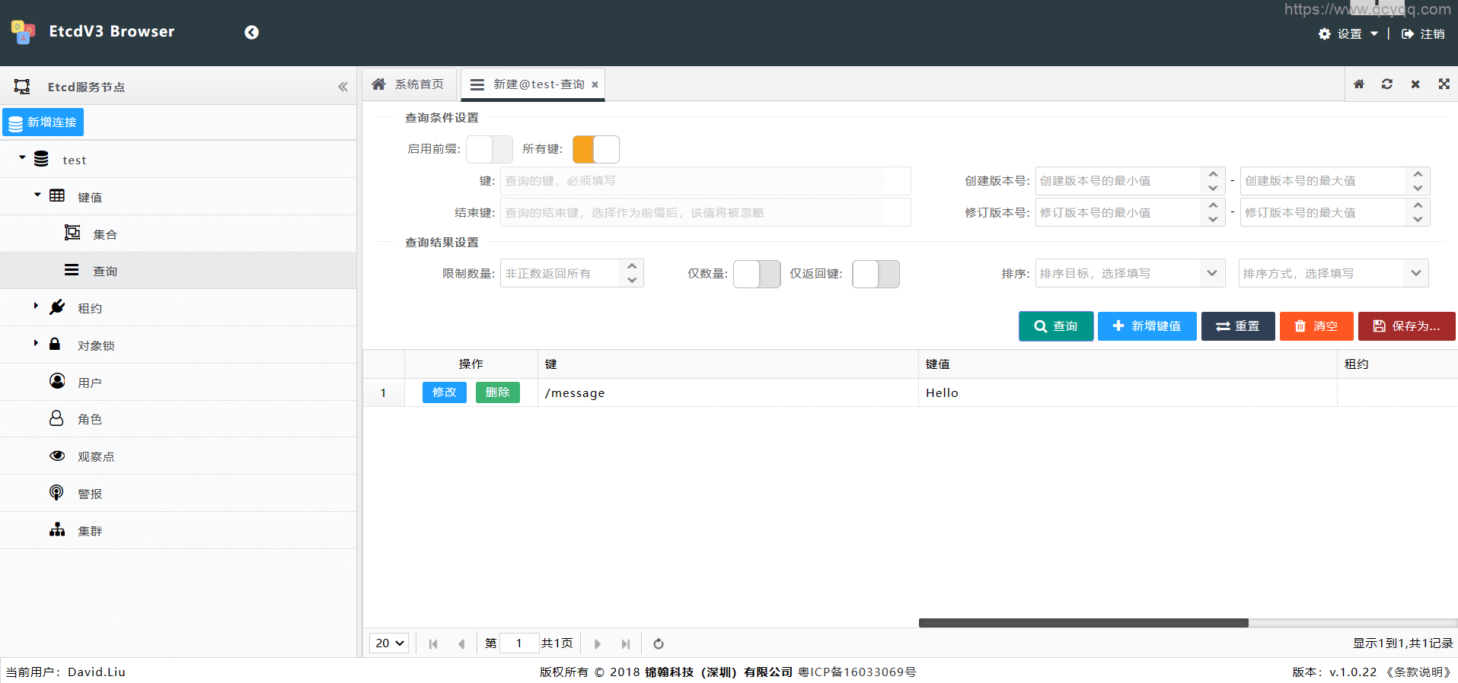Expand the 租约 tree node
The height and width of the screenshot is (683, 1458).
point(36,306)
